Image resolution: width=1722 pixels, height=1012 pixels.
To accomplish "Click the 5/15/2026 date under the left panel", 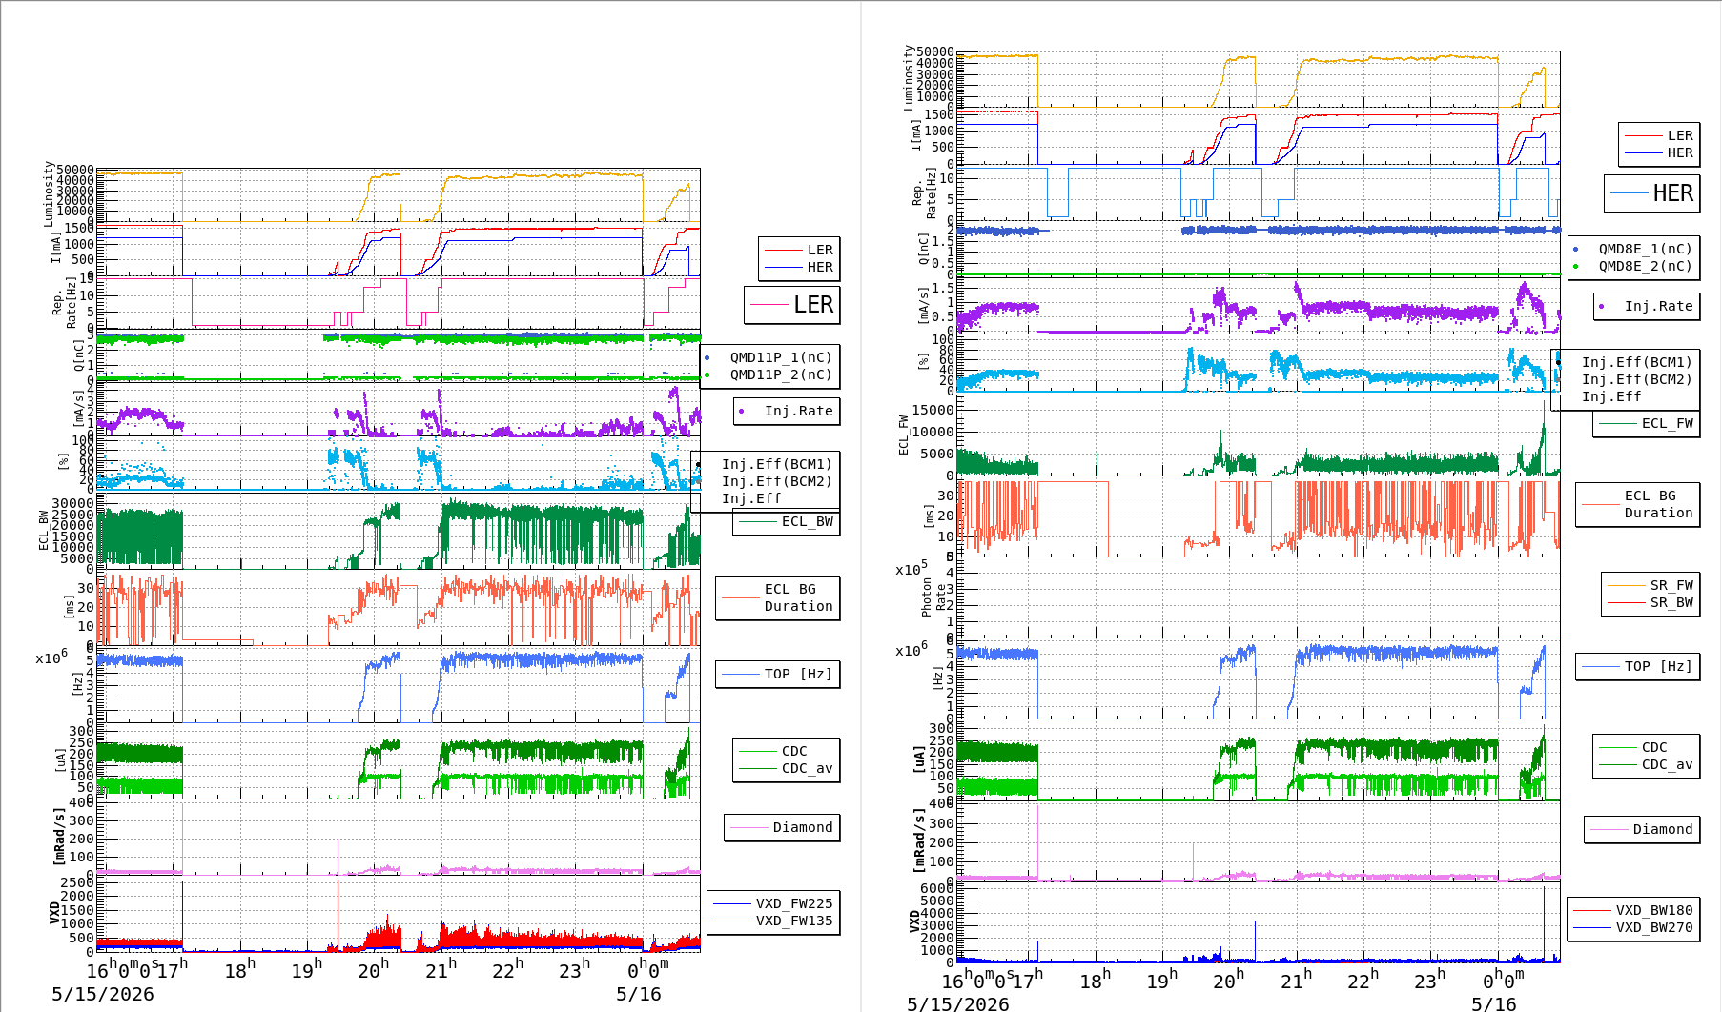I will (x=102, y=995).
